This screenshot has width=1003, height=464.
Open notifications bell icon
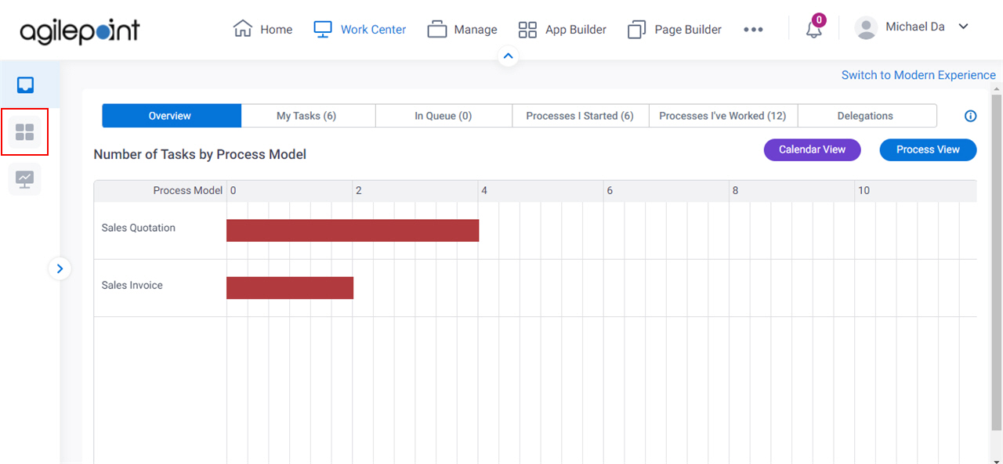point(814,30)
